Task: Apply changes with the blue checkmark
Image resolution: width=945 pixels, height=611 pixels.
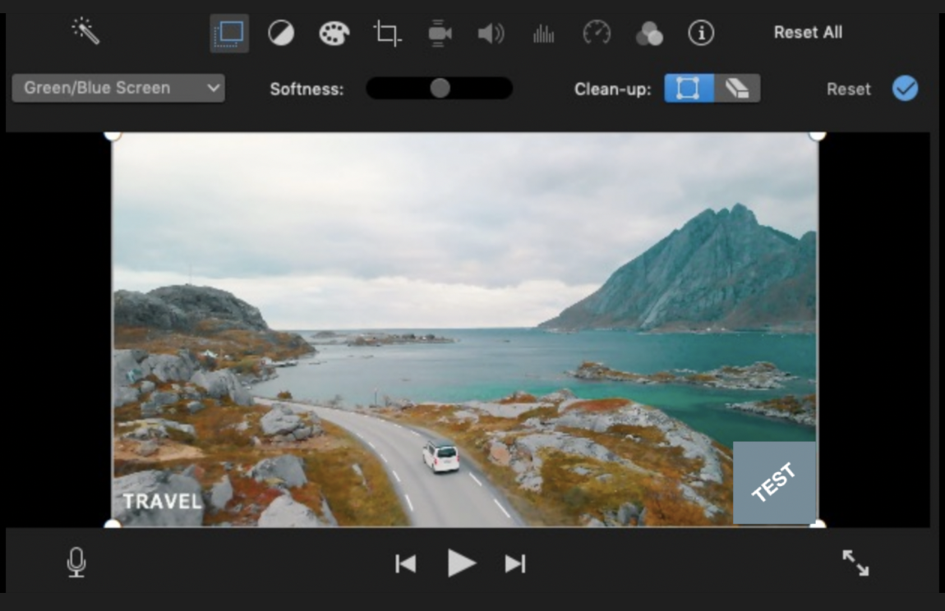Action: (x=906, y=88)
